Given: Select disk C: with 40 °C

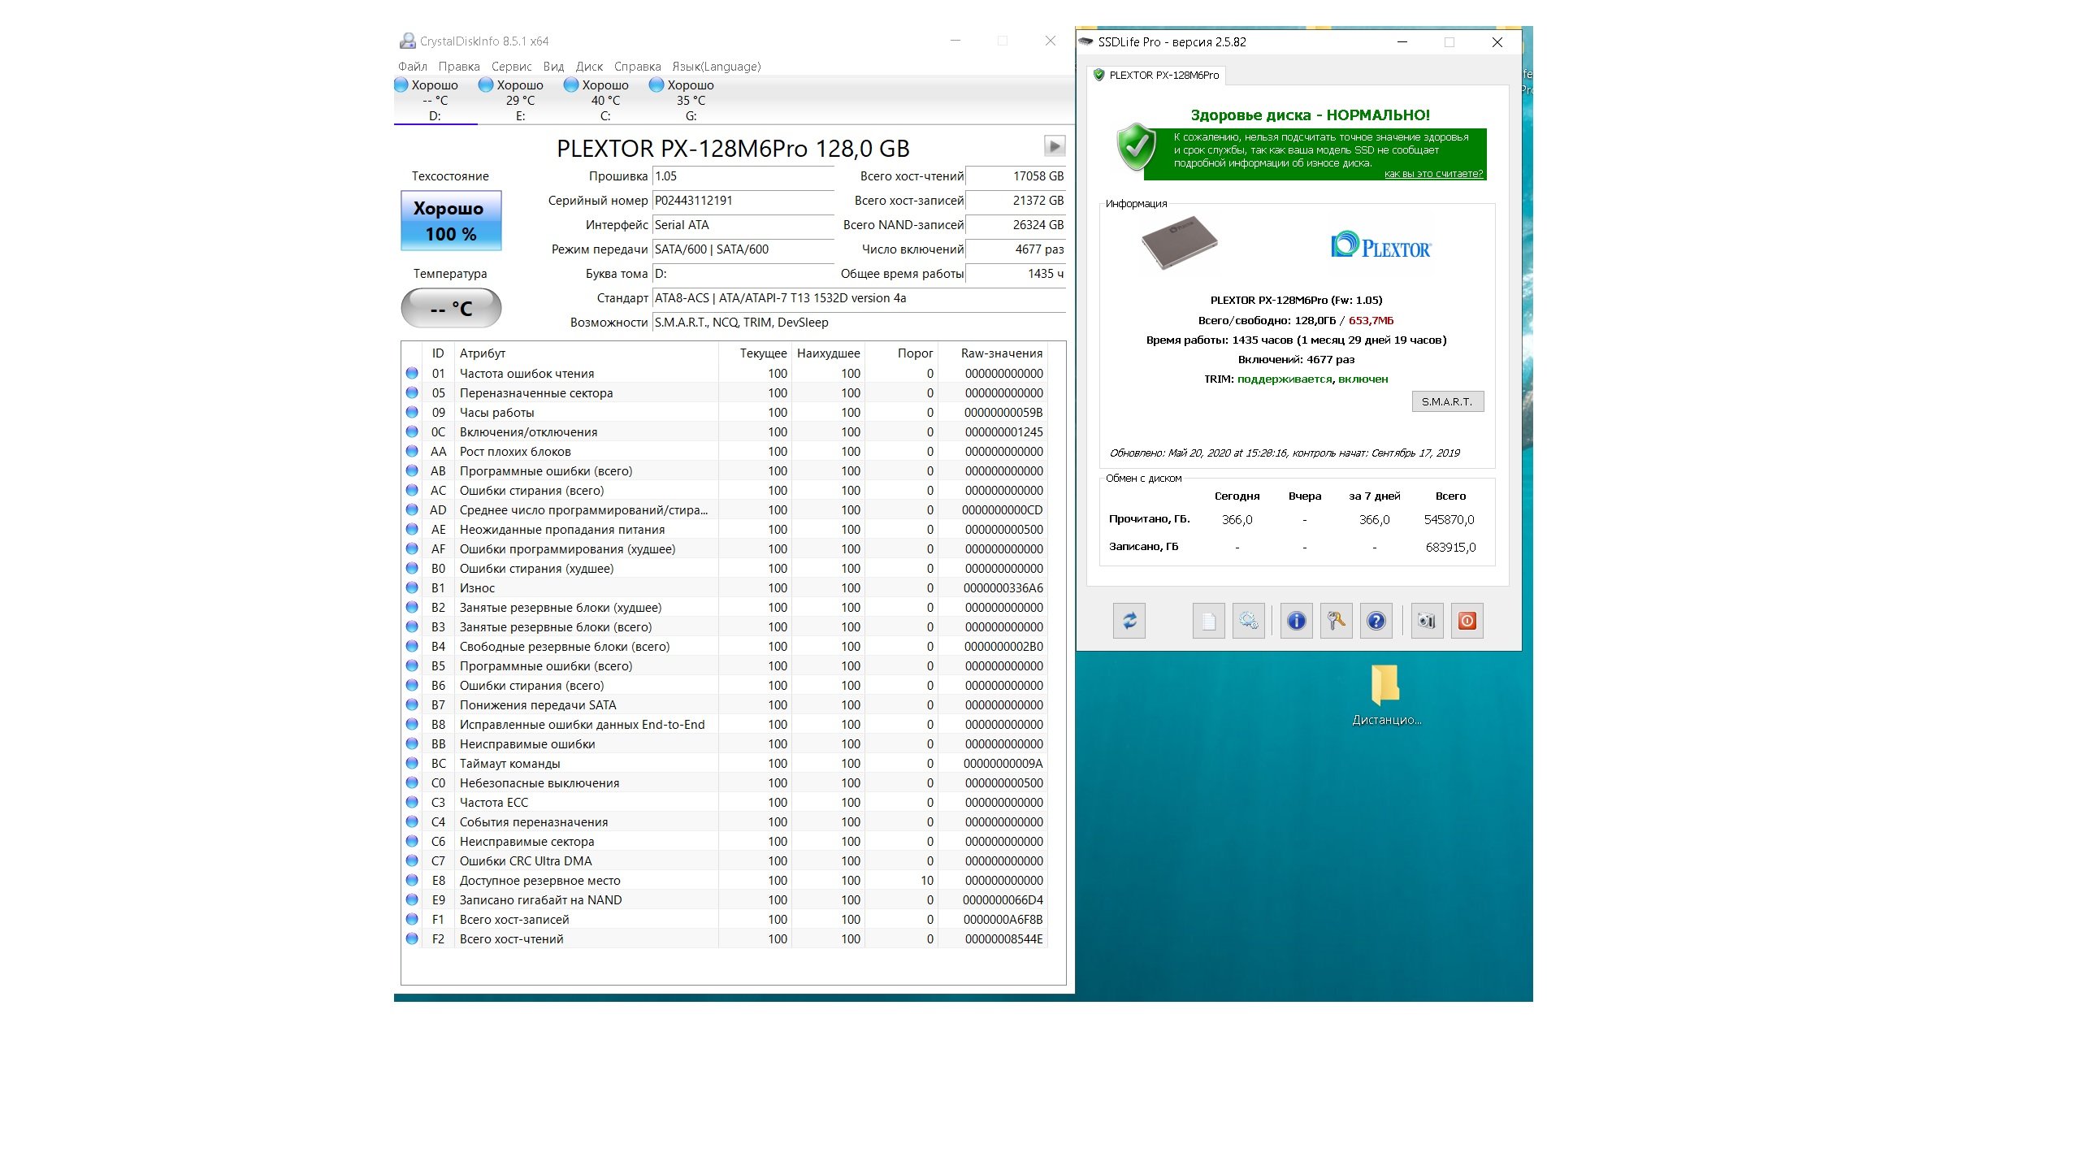Looking at the screenshot, I should pyautogui.click(x=605, y=100).
